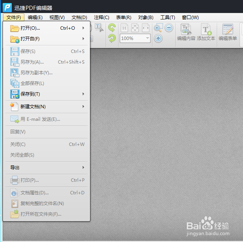Click the envelope icon beside E-mail 发送

click(15, 119)
